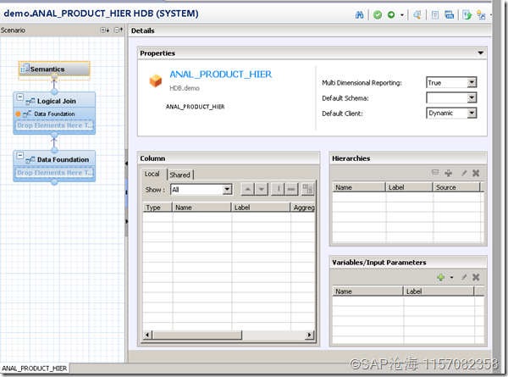The width and height of the screenshot is (508, 377).
Task: Click the mark as measure button
Action: point(291,189)
